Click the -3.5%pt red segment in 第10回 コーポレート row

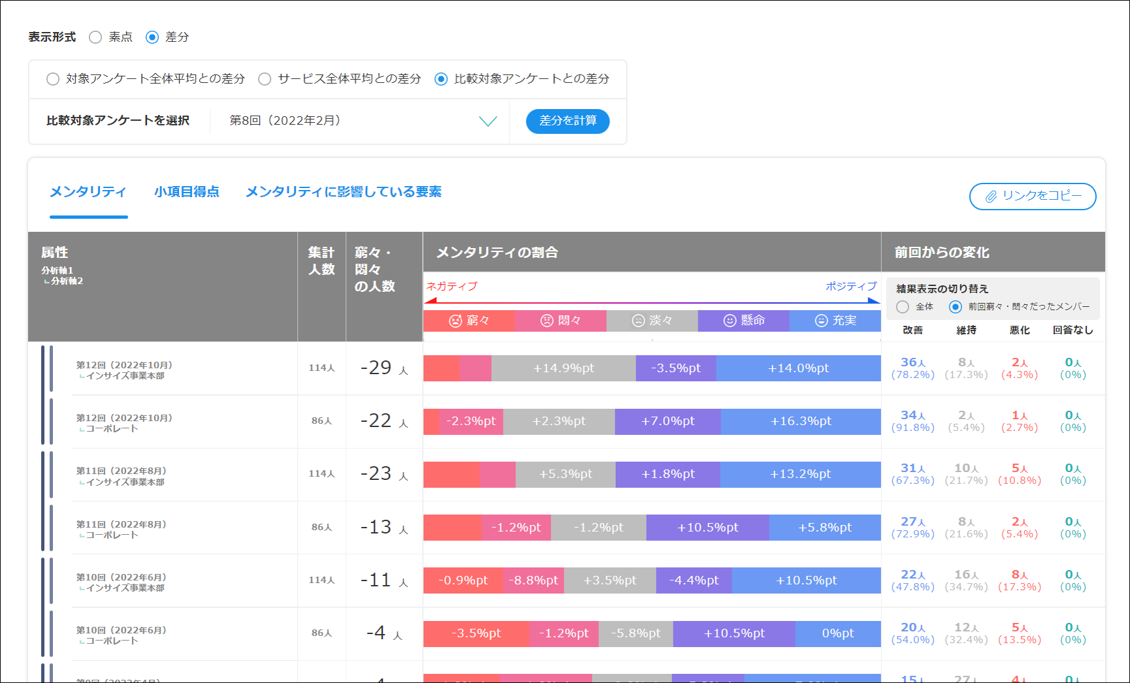coord(476,633)
